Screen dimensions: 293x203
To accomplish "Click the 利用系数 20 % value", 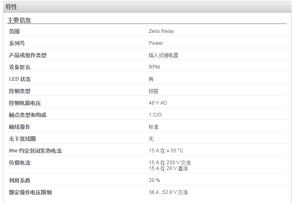I will click(x=155, y=180).
